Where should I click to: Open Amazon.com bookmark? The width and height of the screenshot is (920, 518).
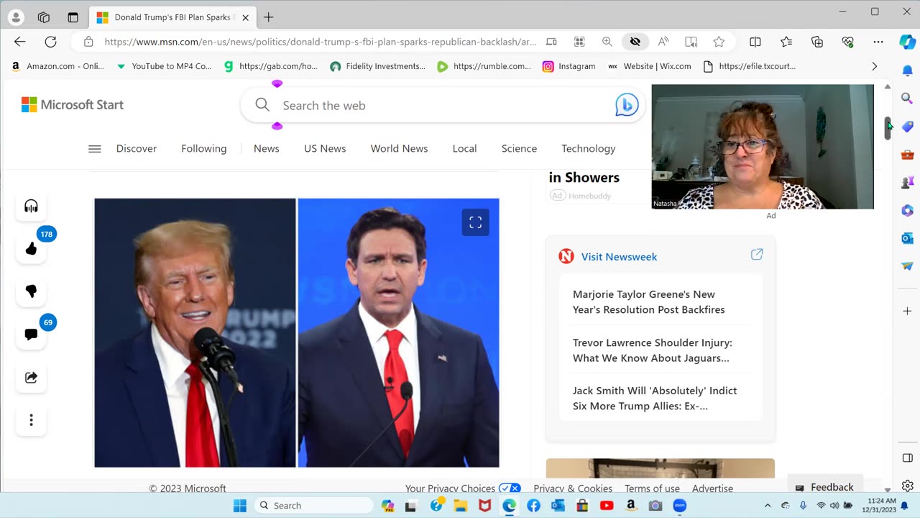57,66
